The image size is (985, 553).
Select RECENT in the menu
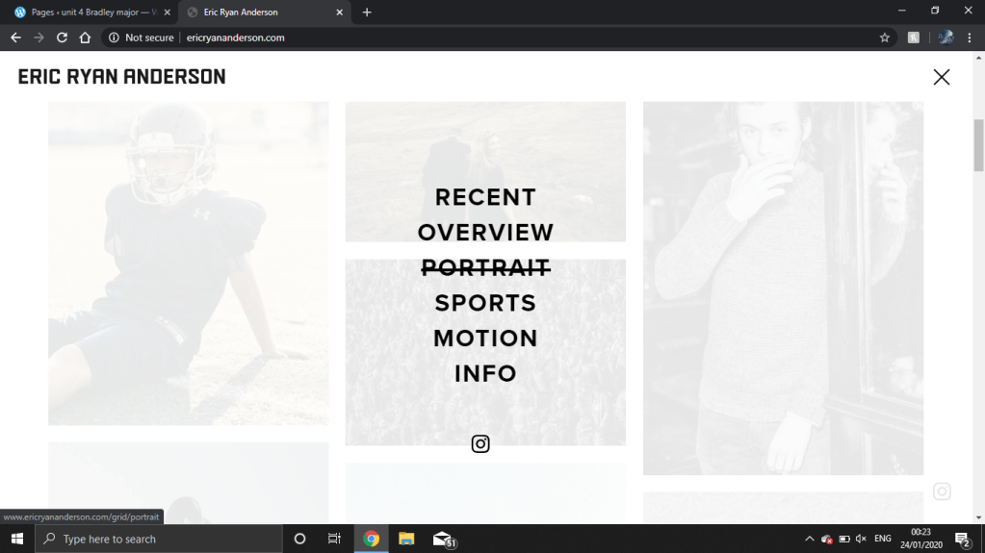coord(485,197)
